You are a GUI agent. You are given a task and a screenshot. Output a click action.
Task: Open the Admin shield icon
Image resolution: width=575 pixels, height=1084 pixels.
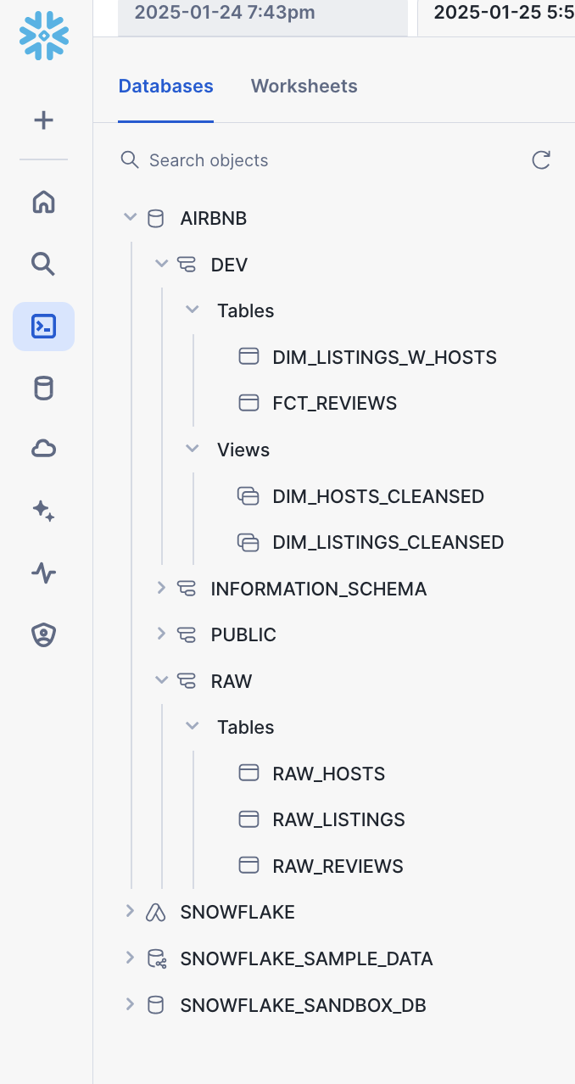pos(43,634)
